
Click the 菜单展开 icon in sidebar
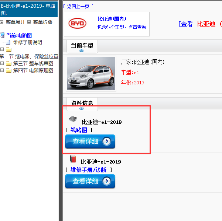(2, 22)
